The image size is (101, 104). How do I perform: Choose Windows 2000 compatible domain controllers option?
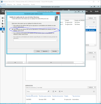coord(12,33)
